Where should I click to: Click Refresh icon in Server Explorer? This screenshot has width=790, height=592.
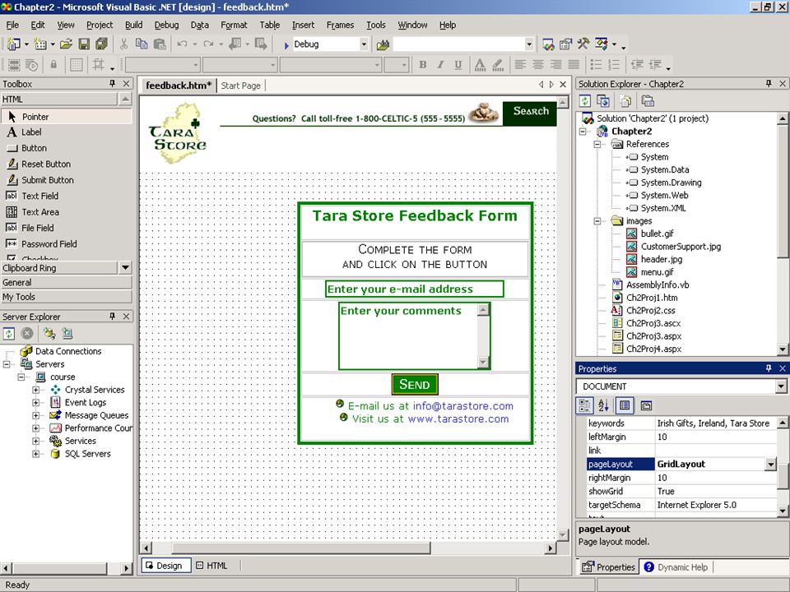[x=8, y=333]
